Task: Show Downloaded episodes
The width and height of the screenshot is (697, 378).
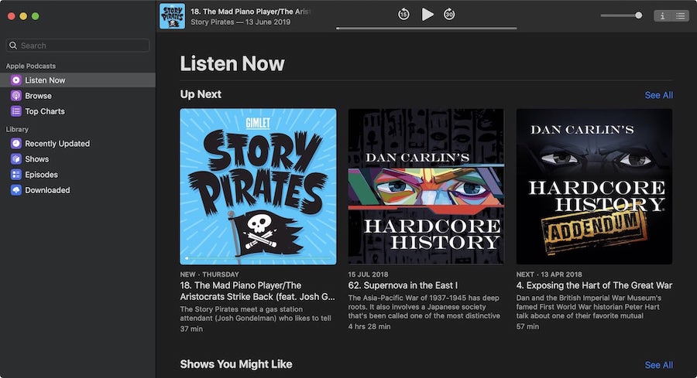Action: pos(77,190)
